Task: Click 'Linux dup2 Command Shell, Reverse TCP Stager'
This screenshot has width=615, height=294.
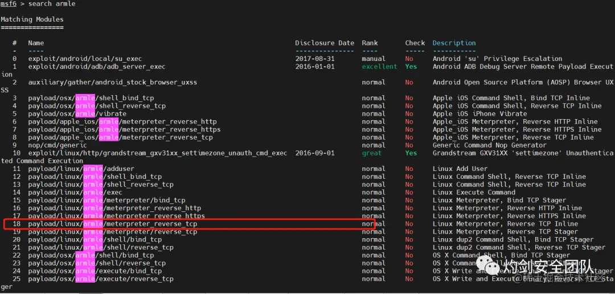Action: [x=519, y=247]
